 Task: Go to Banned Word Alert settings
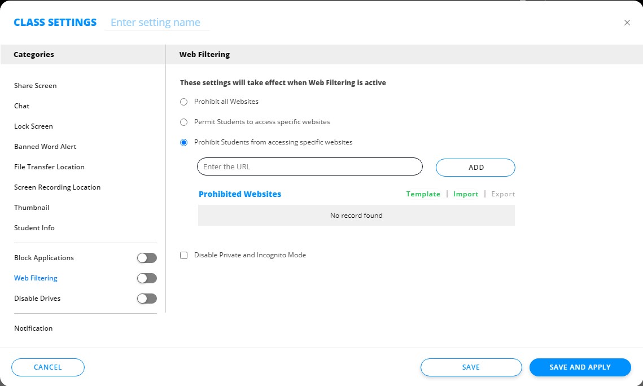[x=45, y=147]
